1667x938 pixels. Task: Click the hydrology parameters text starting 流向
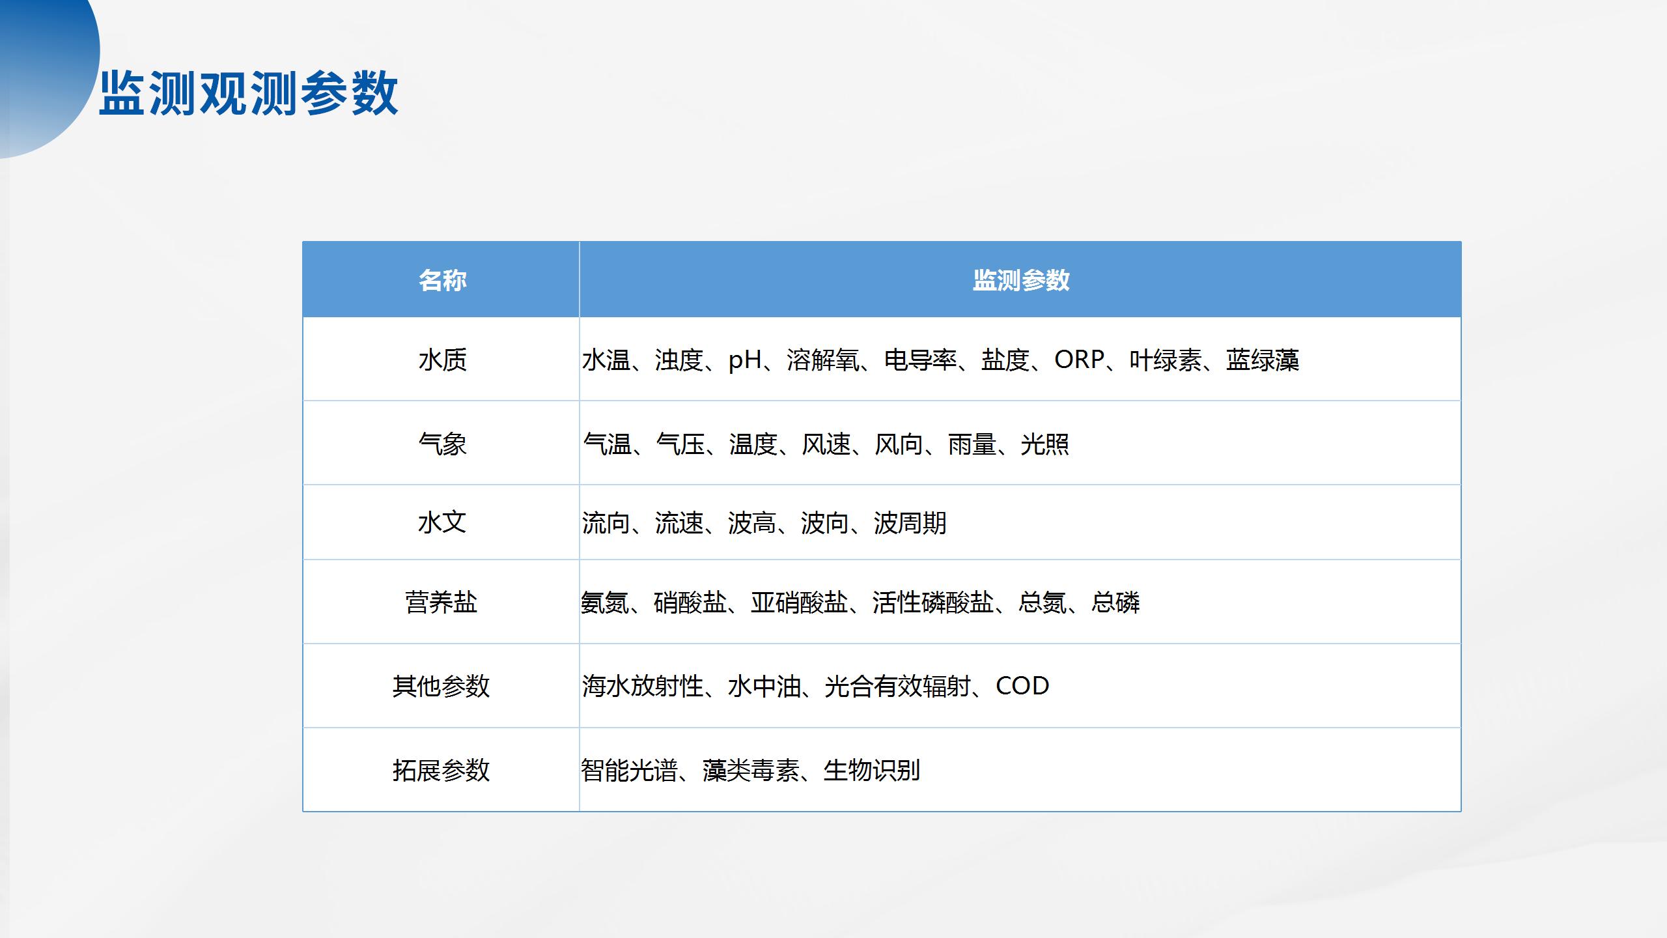764,523
